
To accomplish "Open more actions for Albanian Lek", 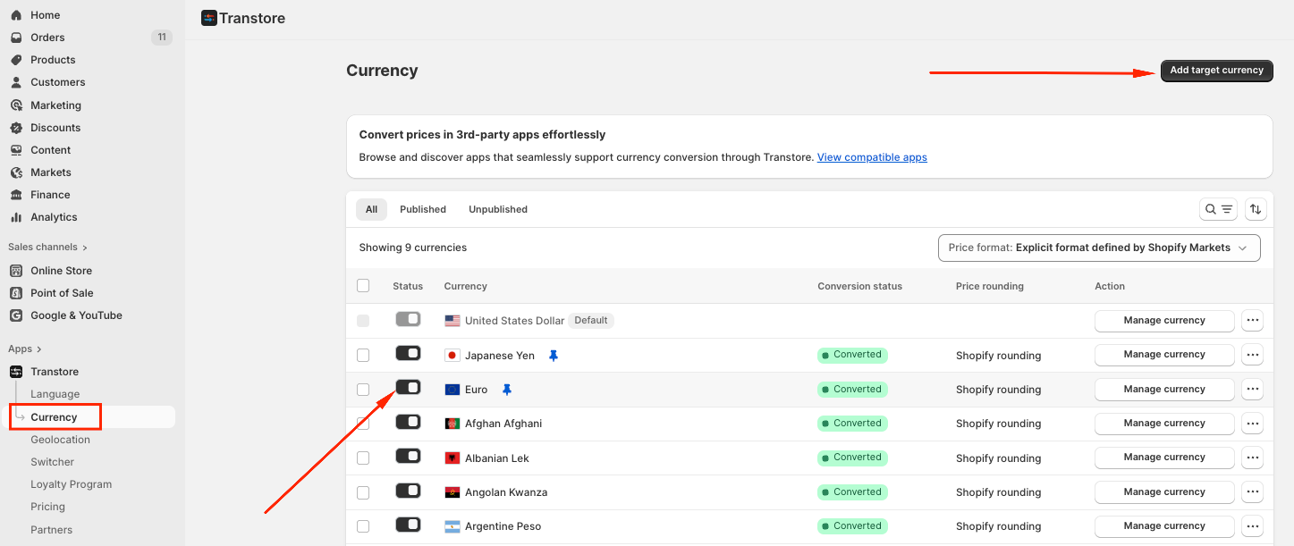I will [x=1252, y=458].
